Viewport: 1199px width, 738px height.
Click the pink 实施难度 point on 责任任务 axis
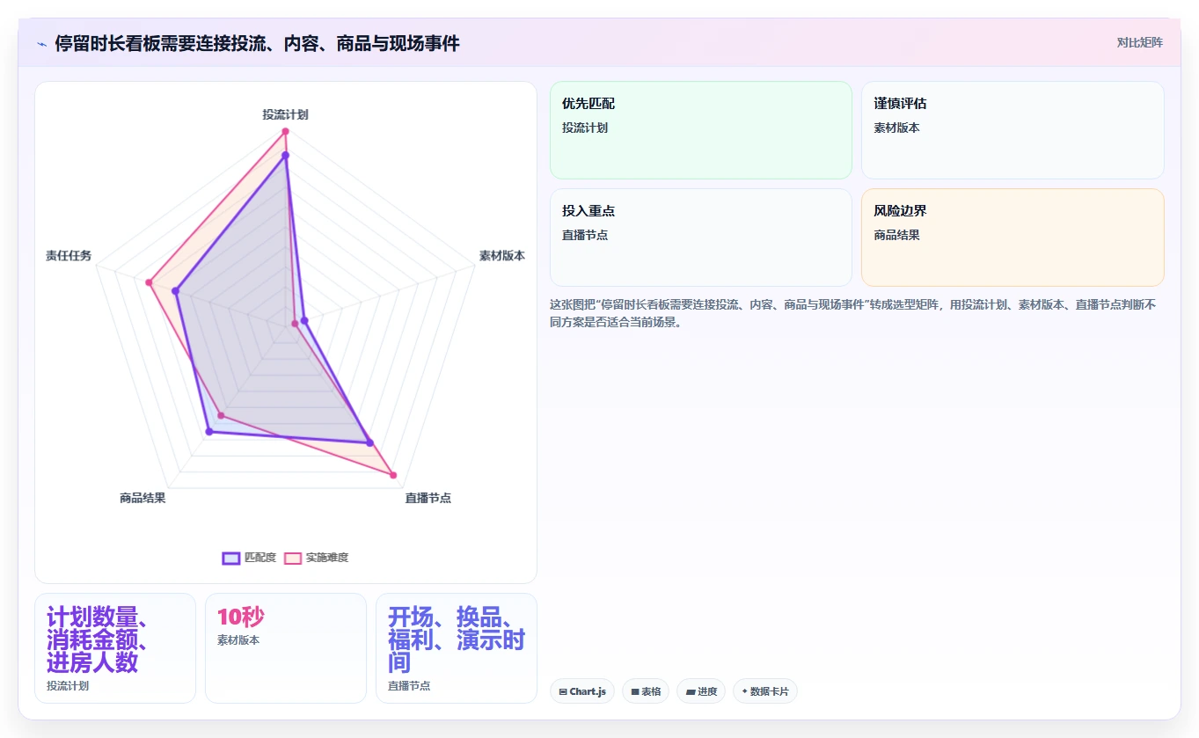(150, 282)
